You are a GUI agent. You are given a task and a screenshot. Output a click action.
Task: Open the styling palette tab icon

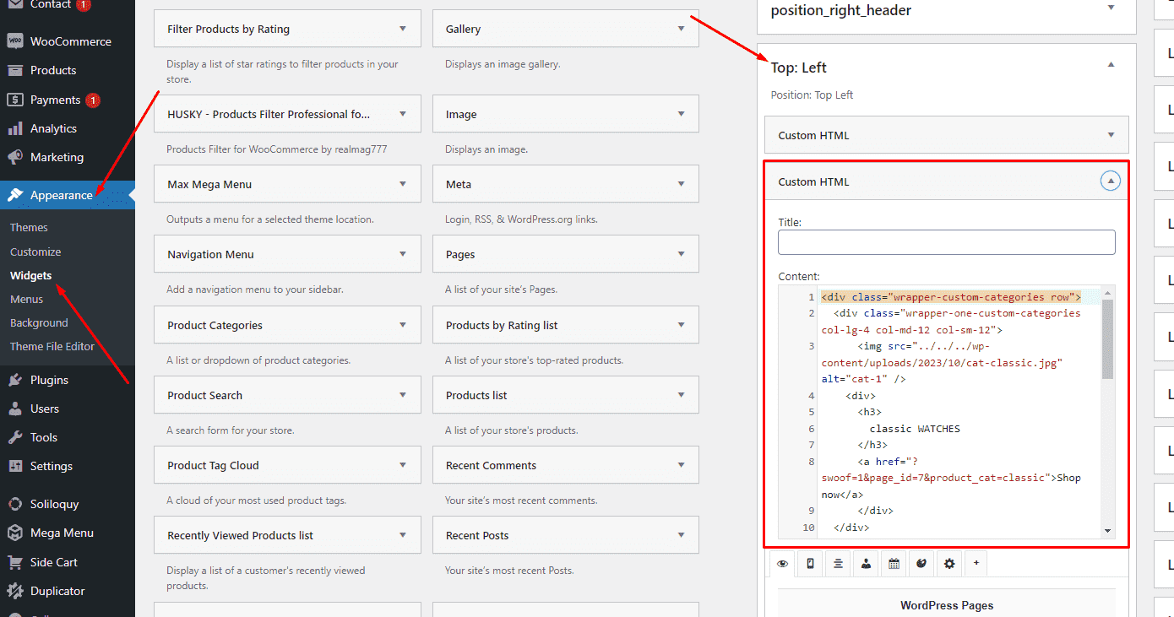pyautogui.click(x=921, y=564)
